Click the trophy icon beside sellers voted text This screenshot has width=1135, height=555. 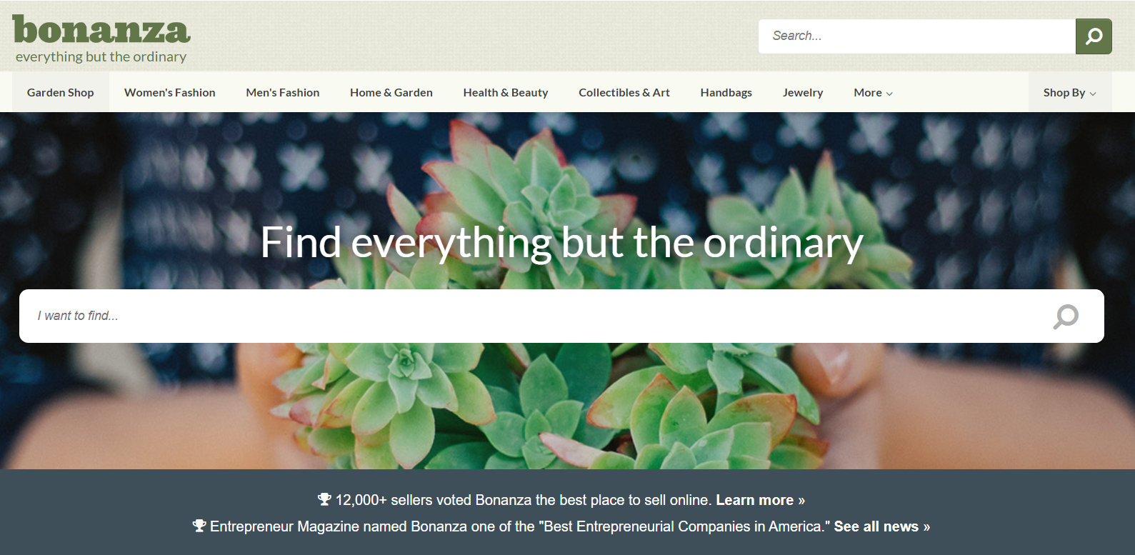pos(324,499)
